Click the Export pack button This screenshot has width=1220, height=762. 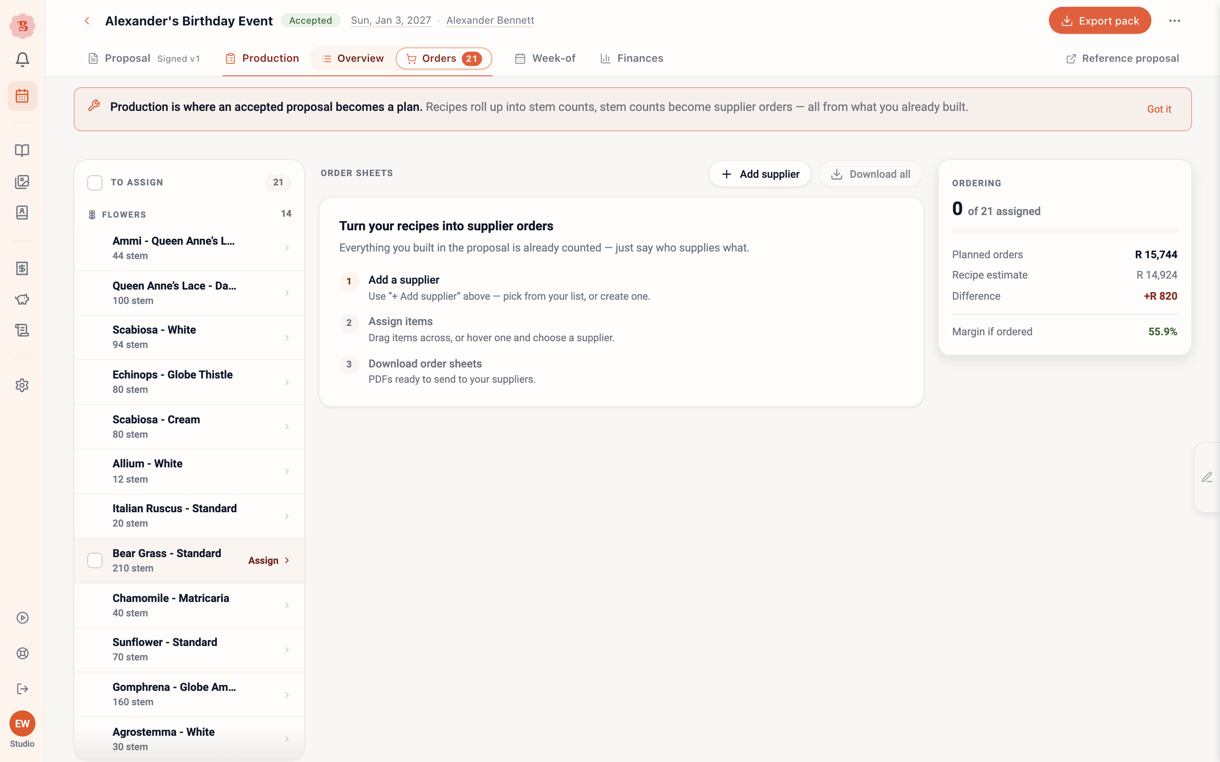tap(1100, 21)
